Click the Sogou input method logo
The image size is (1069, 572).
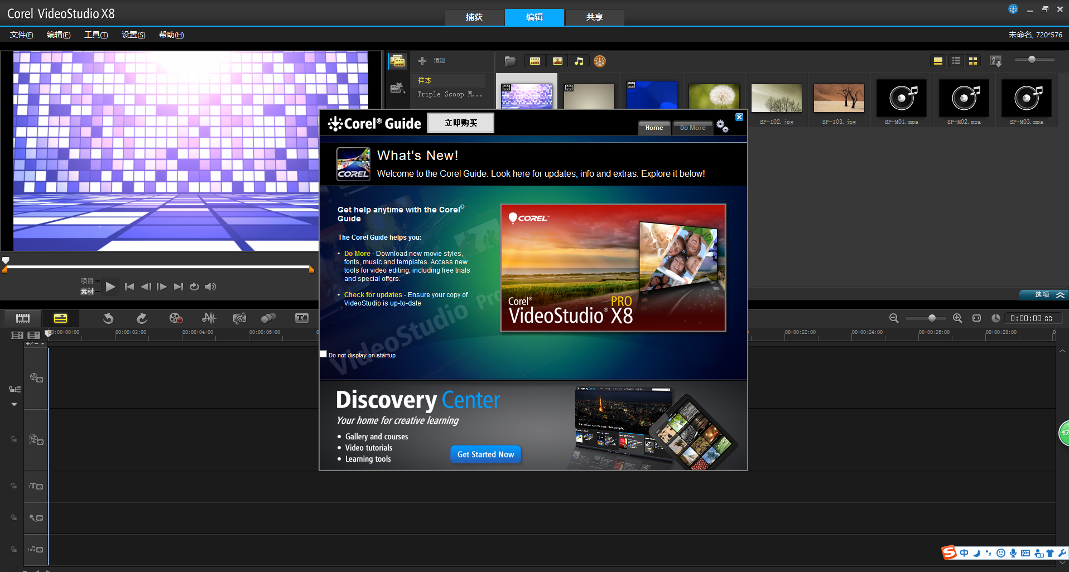tap(949, 552)
